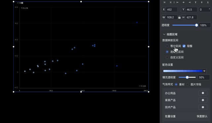Click the 家具产品 row label
The width and height of the screenshot is (212, 123).
(170, 100)
